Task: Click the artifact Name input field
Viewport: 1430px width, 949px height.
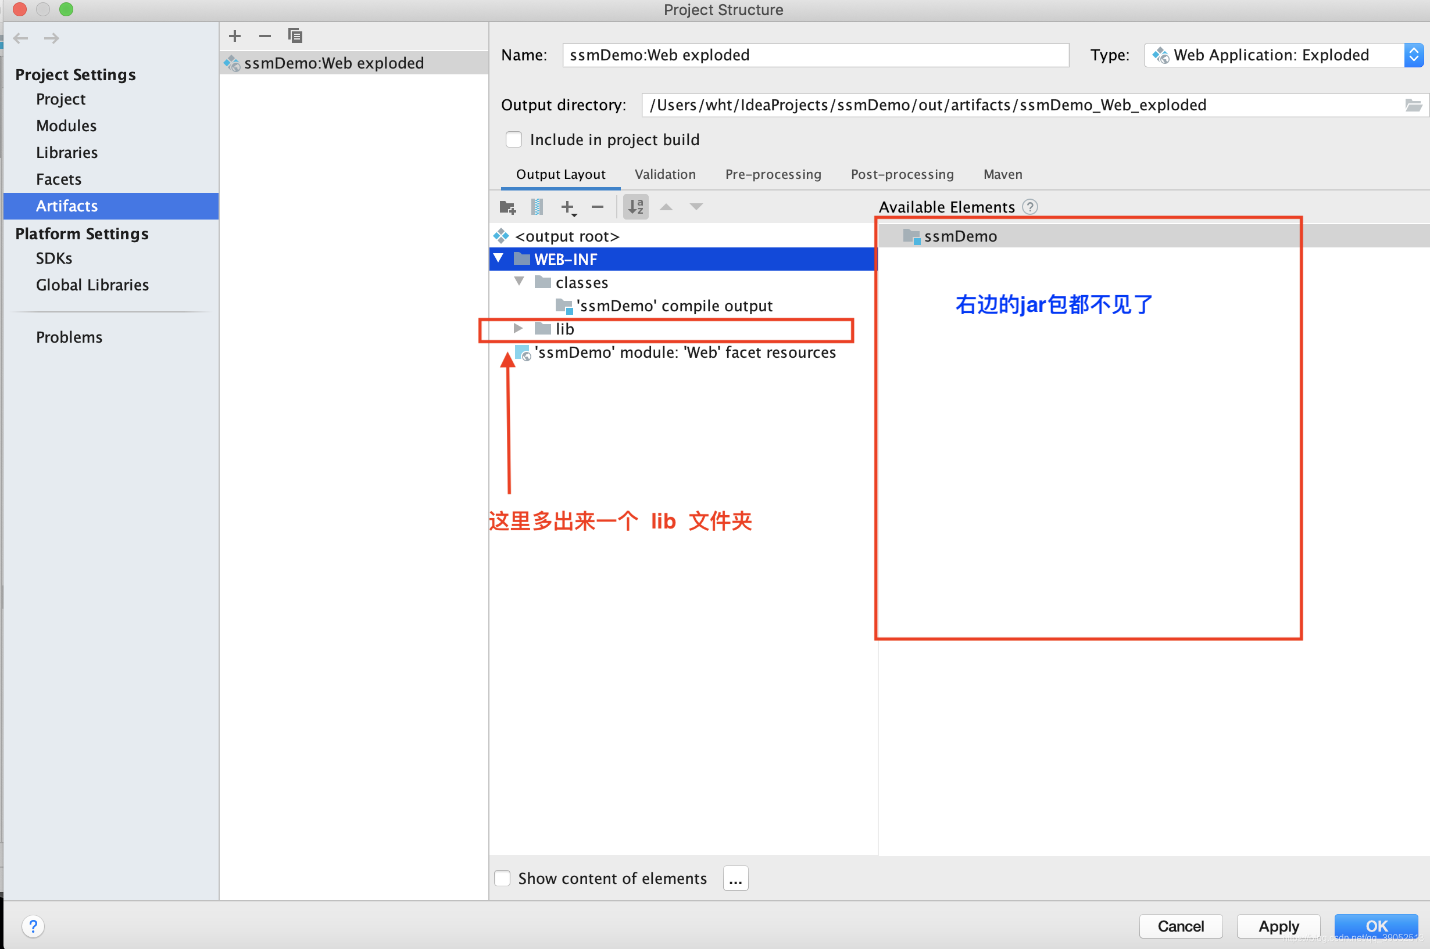Action: 814,56
